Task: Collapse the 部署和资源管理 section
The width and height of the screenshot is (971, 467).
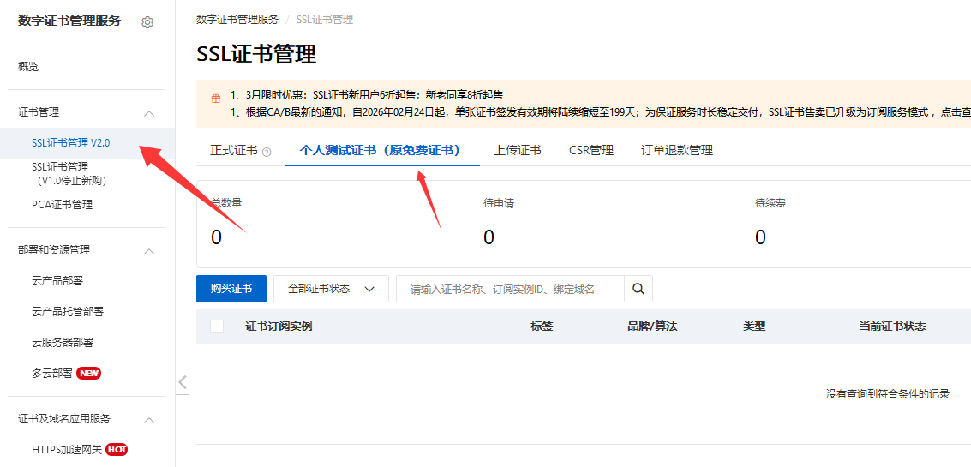Action: [x=149, y=251]
